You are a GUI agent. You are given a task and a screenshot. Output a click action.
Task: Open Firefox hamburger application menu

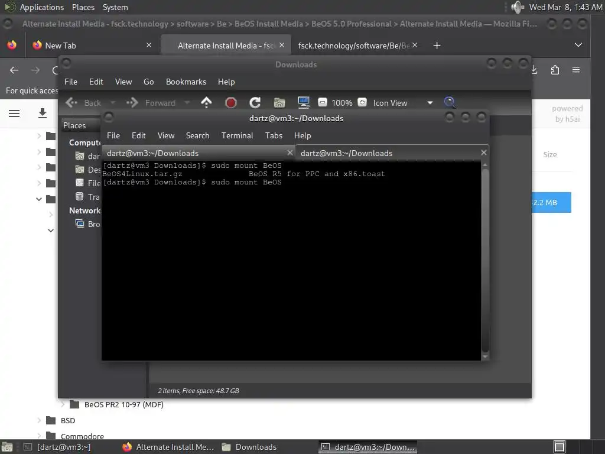[x=576, y=70]
